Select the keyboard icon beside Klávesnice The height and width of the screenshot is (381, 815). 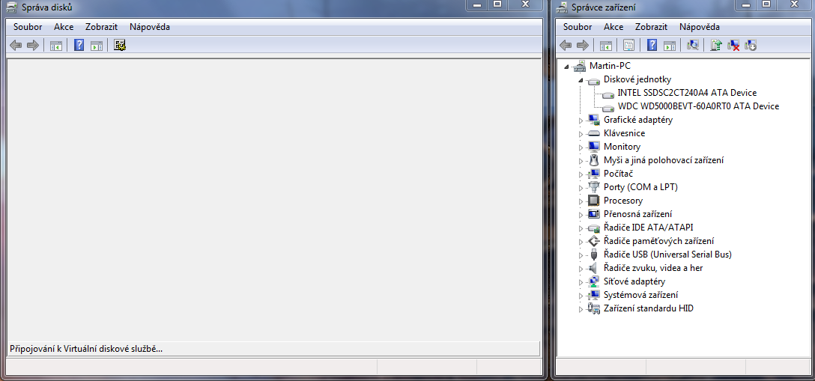coord(593,133)
